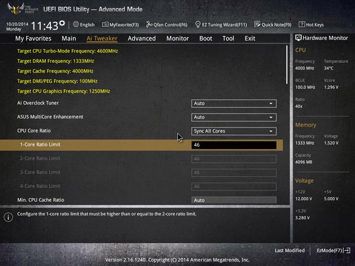Click the Hardware Monitor screen icon
355x266 pixels.
(x=298, y=38)
